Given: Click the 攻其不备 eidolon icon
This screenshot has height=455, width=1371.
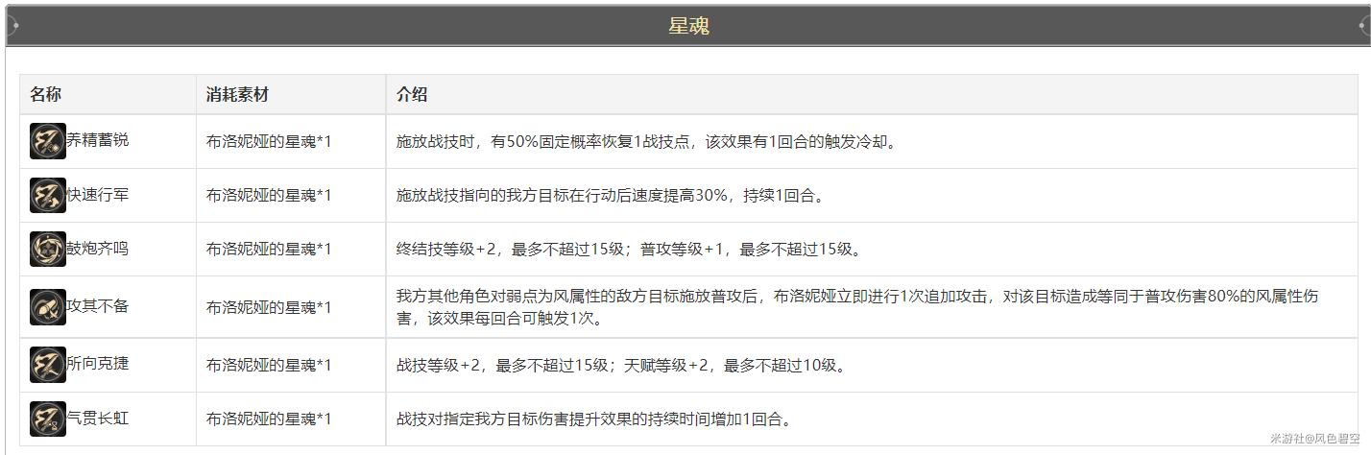Looking at the screenshot, I should 48,307.
